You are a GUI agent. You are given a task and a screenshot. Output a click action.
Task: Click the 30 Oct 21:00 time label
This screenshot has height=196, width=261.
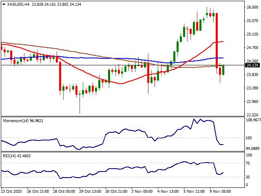[x=116, y=191]
